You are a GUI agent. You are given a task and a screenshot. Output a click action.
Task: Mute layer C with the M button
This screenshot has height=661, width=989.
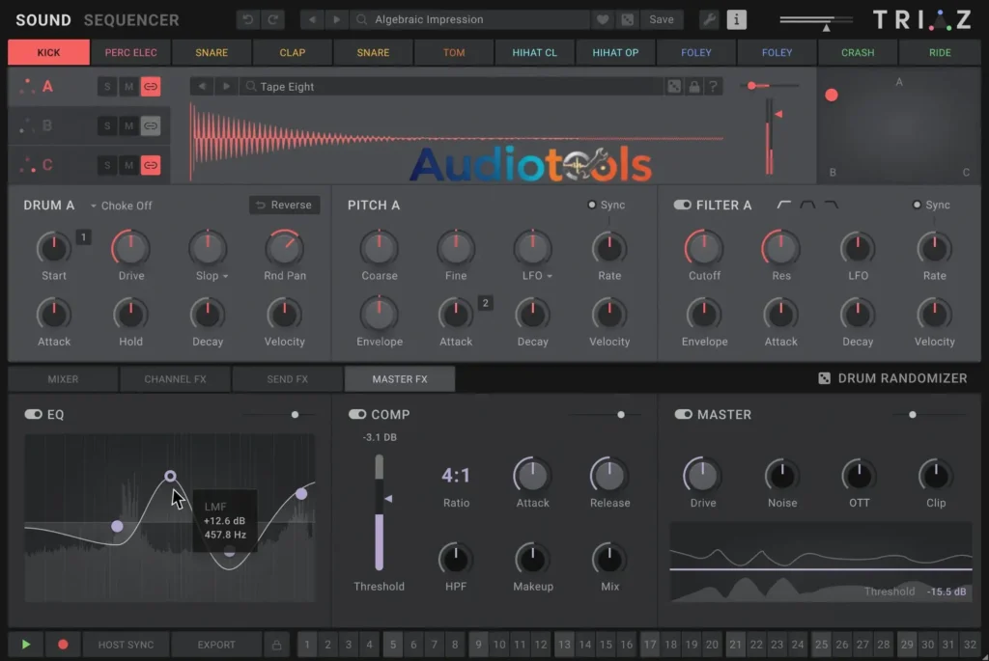pos(128,165)
